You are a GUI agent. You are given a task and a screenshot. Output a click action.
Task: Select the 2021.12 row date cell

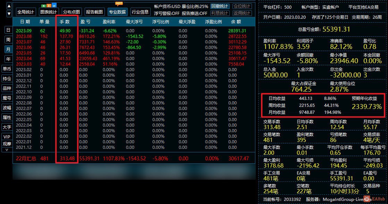pyautogui.click(x=24, y=147)
